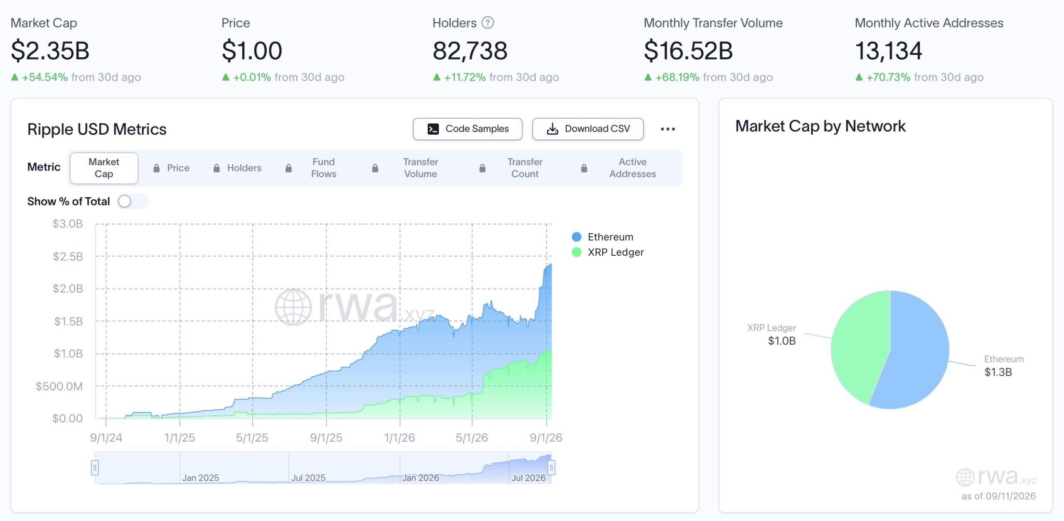The width and height of the screenshot is (1064, 521).
Task: Select the Market Cap metric tab
Action: coord(104,168)
